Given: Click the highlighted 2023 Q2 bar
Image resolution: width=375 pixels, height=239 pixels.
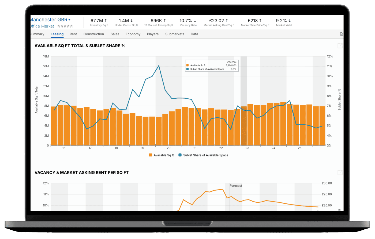Looking at the screenshot, I should 244,126.
